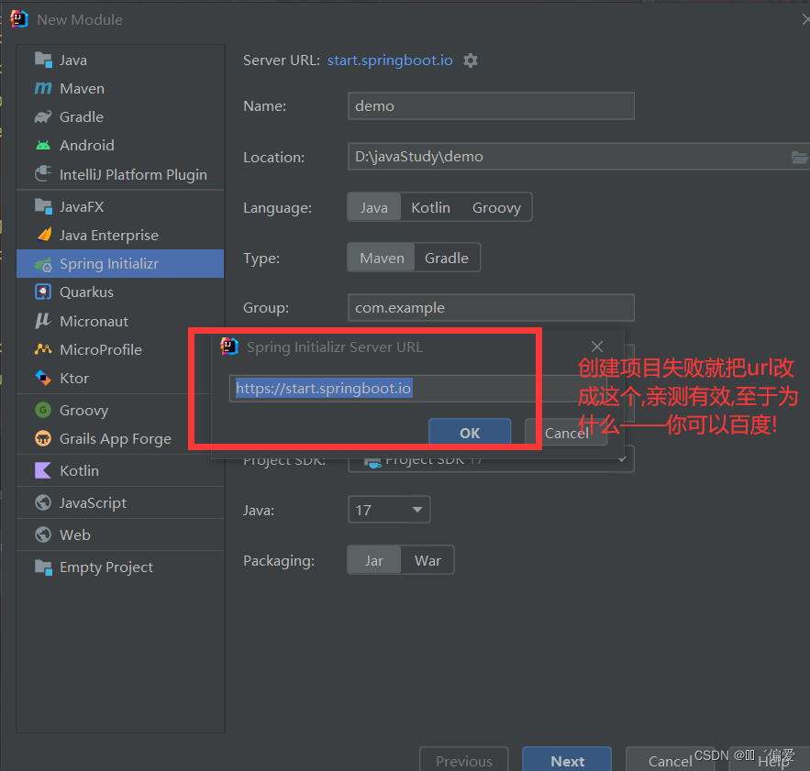Select Maven in module list
Viewport: 810px width, 771px height.
coord(120,88)
